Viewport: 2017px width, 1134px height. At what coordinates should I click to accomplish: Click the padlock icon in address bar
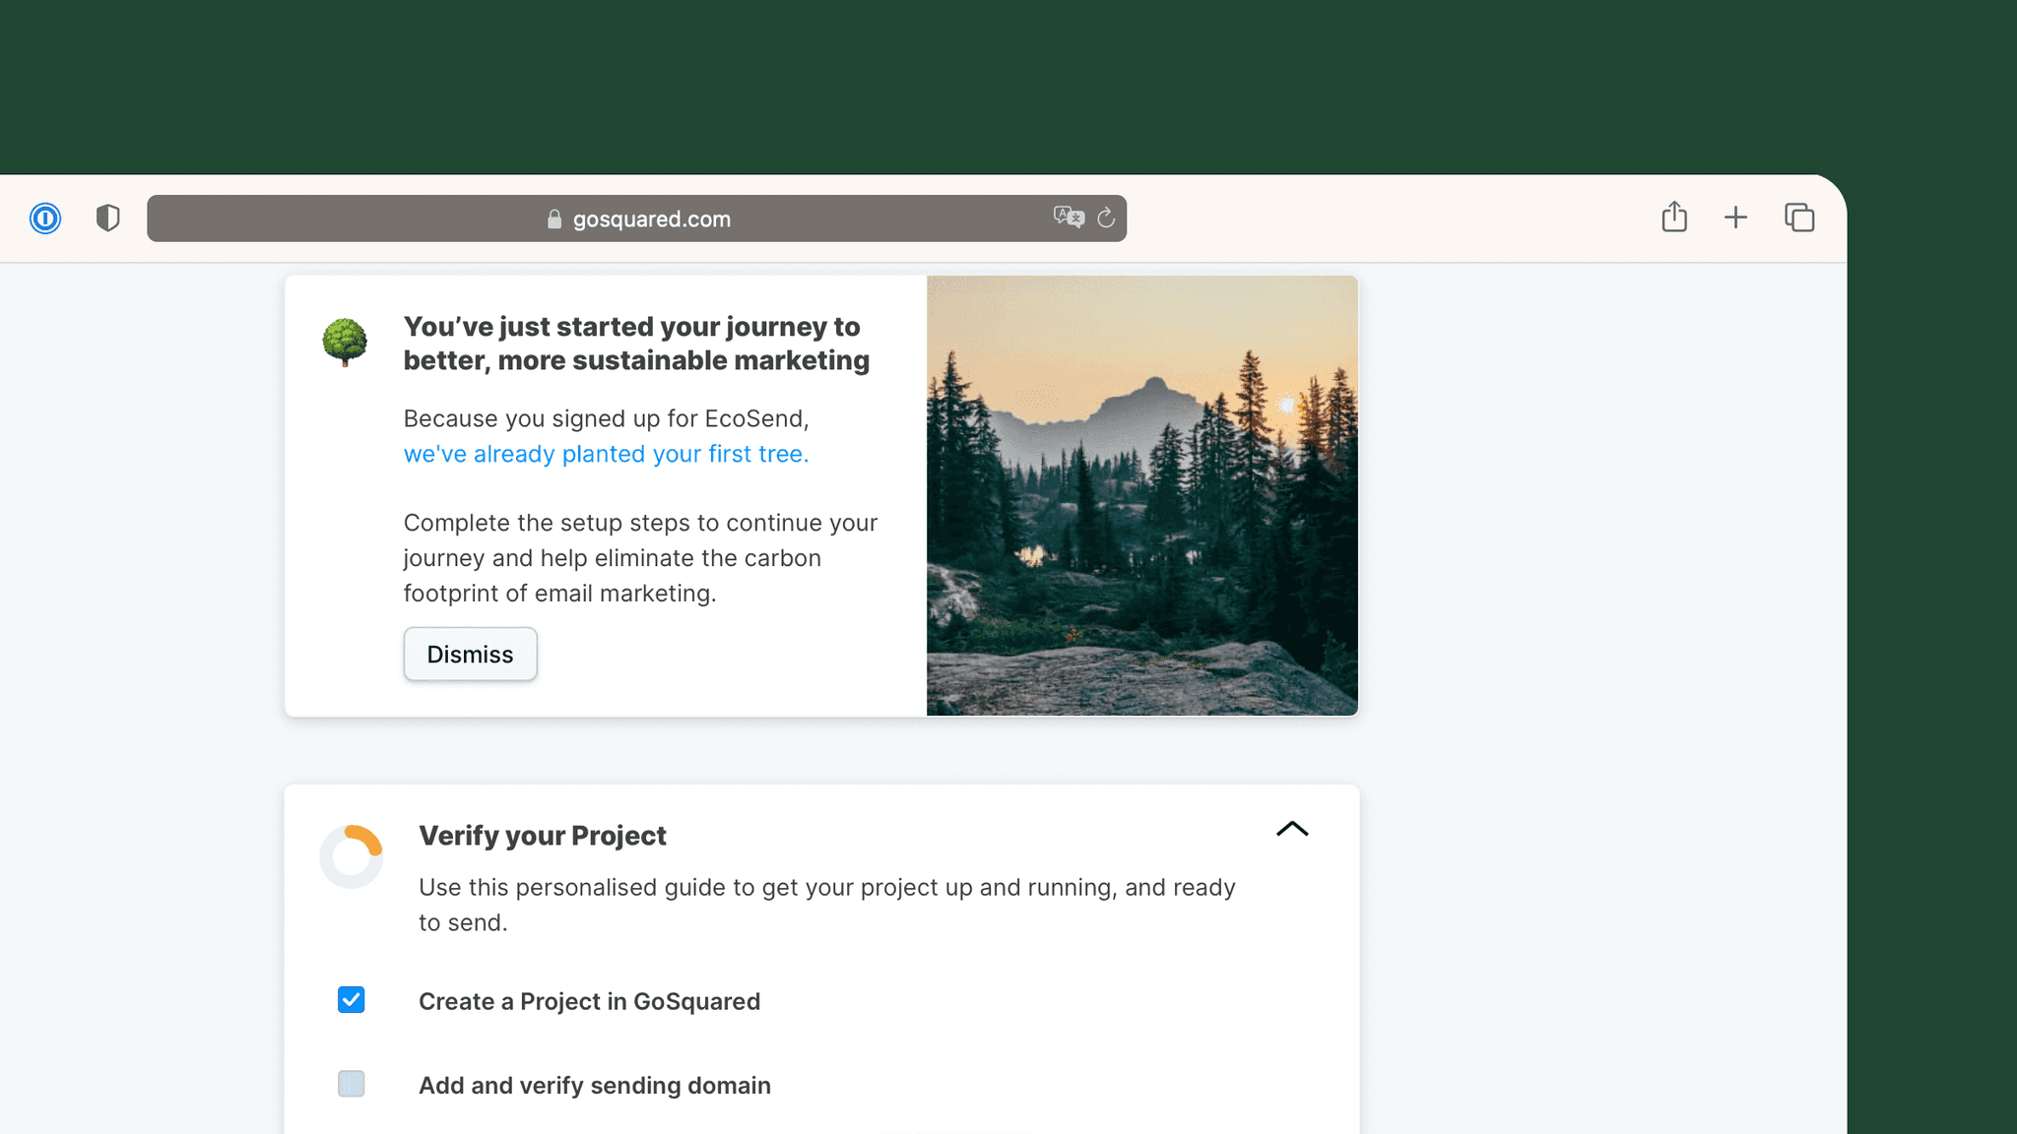[x=554, y=219]
